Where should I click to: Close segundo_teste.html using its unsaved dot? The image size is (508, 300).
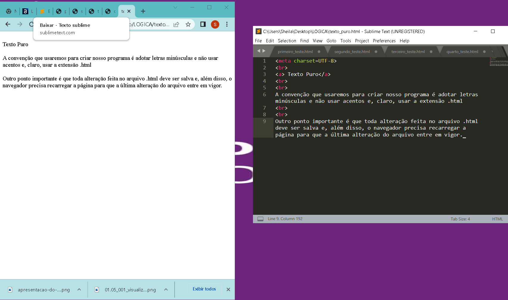(x=376, y=52)
